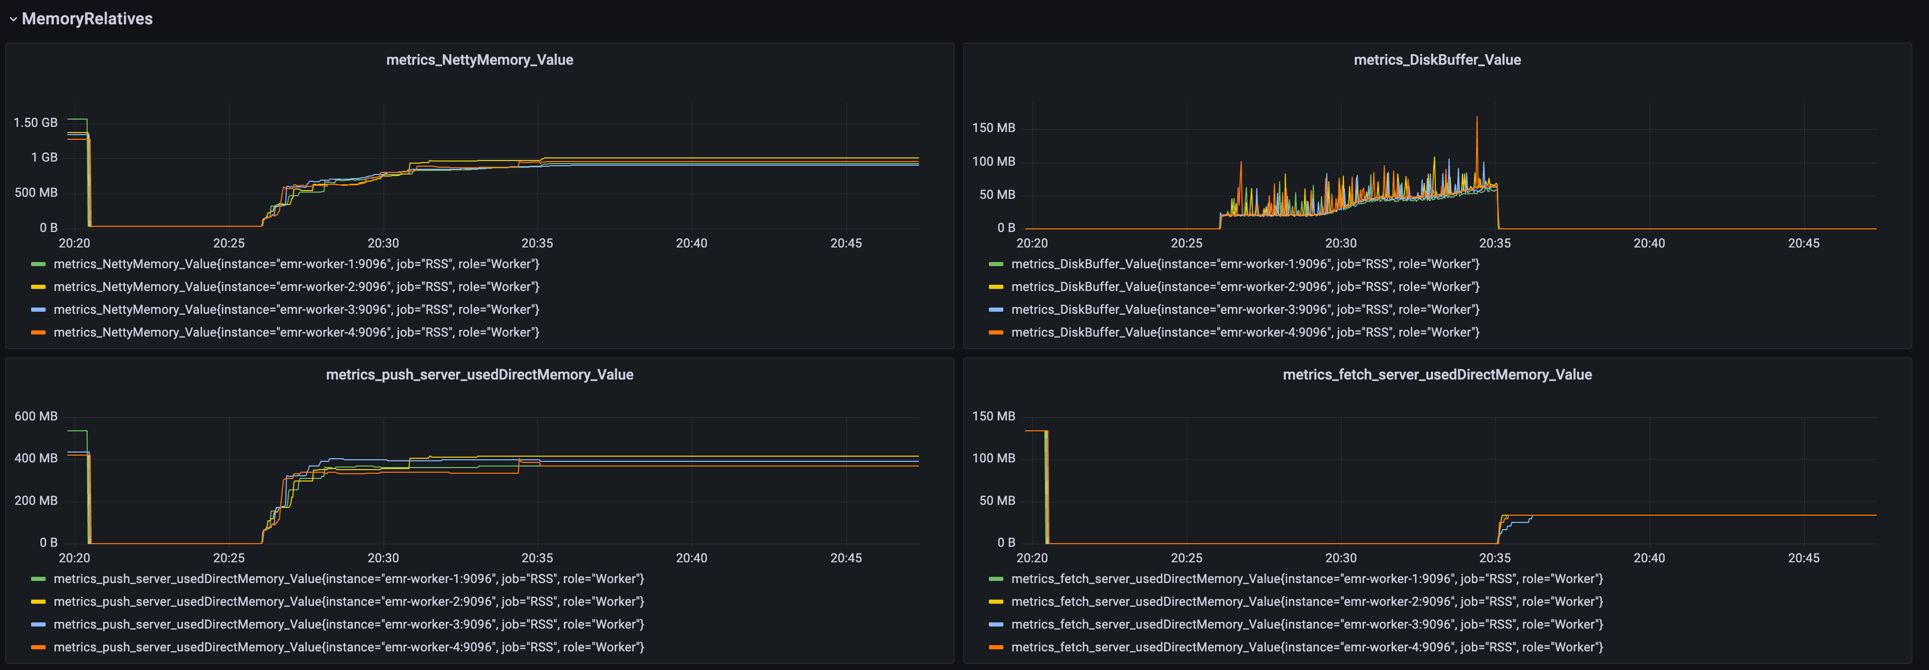Toggle push_server usedDirectMemory emr-worker-3 legend label

[x=349, y=624]
